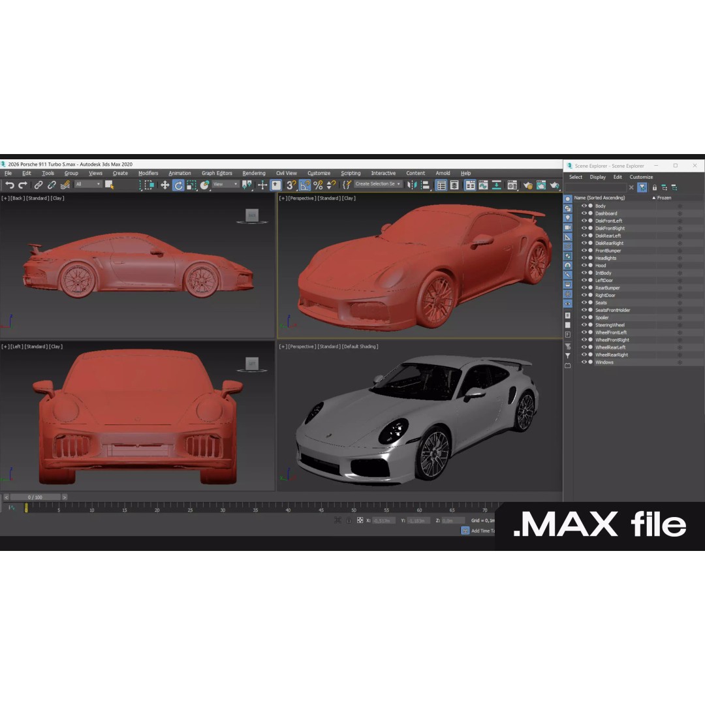
Task: Open Scene Explorer Customize menu
Action: [x=641, y=177]
